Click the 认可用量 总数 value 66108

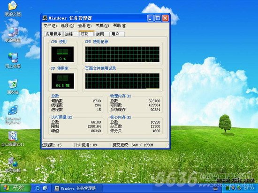coord(96,122)
